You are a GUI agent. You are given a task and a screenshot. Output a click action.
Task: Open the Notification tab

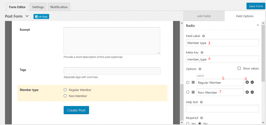[x=59, y=7]
